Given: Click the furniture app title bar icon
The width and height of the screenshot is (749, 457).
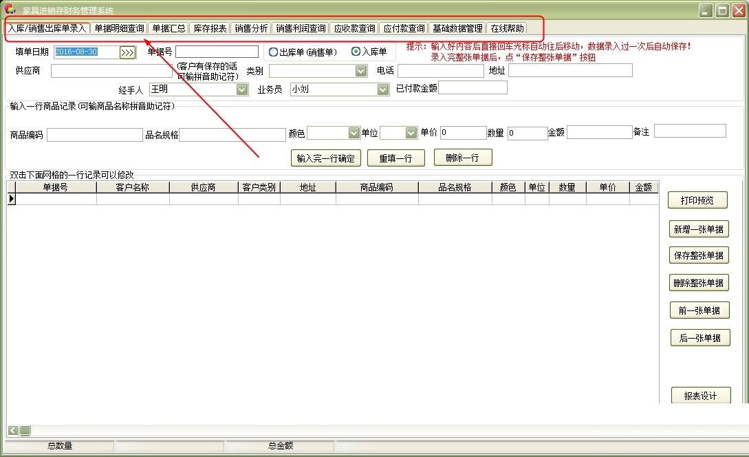Looking at the screenshot, I should tap(10, 9).
